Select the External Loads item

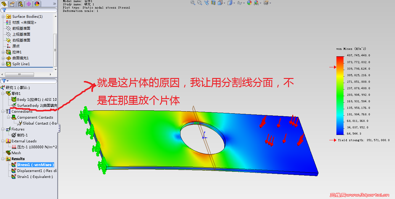pos(21,141)
